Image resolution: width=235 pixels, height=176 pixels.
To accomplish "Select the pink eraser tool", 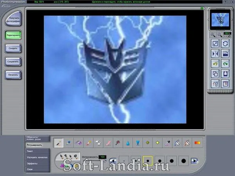I will (108, 143).
